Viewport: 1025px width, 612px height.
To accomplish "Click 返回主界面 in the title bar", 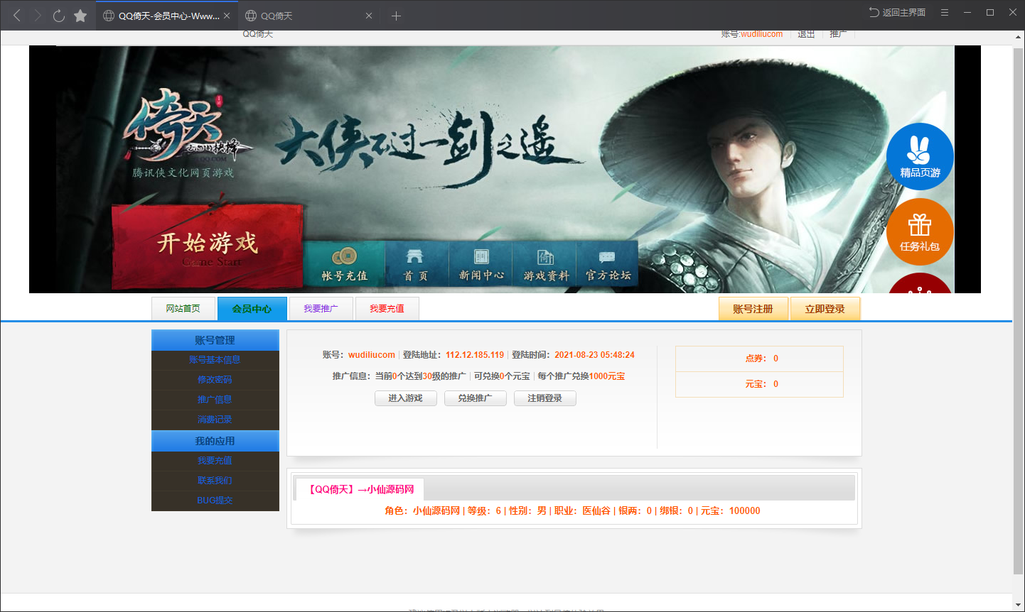I will tap(897, 12).
